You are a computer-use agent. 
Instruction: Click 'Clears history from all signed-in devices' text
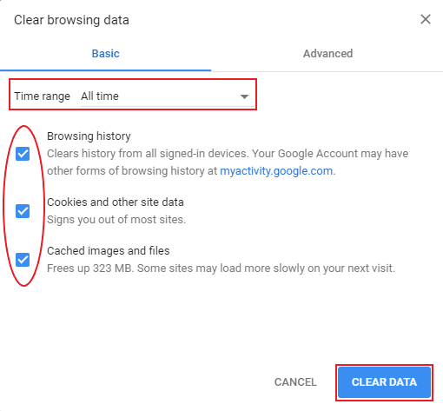pos(148,154)
